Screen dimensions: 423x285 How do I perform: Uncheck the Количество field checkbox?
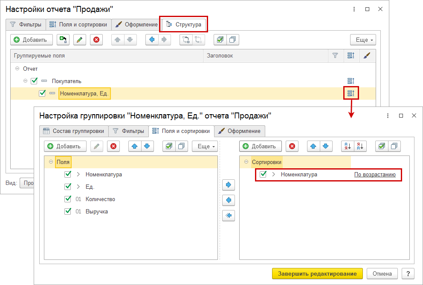click(x=68, y=199)
